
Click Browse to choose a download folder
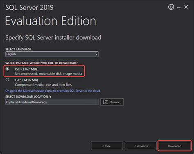112,102
